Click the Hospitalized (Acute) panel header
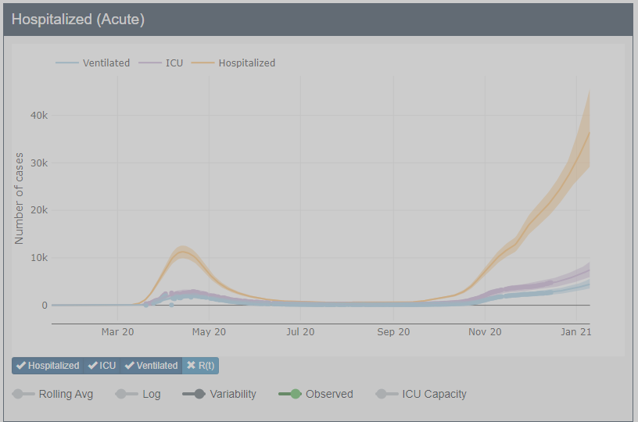This screenshot has width=638, height=422. [x=78, y=19]
